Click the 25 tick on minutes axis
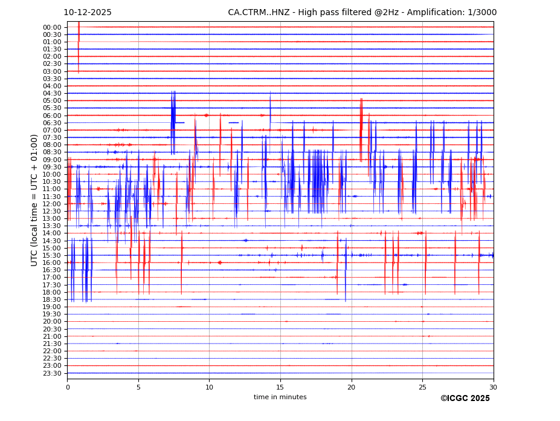 [422, 387]
